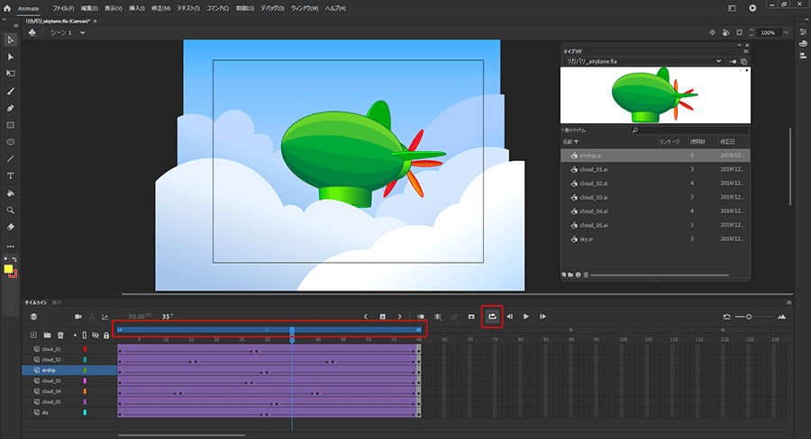Toggle onion skin in the timeline
The image size is (811, 439).
click(x=421, y=317)
